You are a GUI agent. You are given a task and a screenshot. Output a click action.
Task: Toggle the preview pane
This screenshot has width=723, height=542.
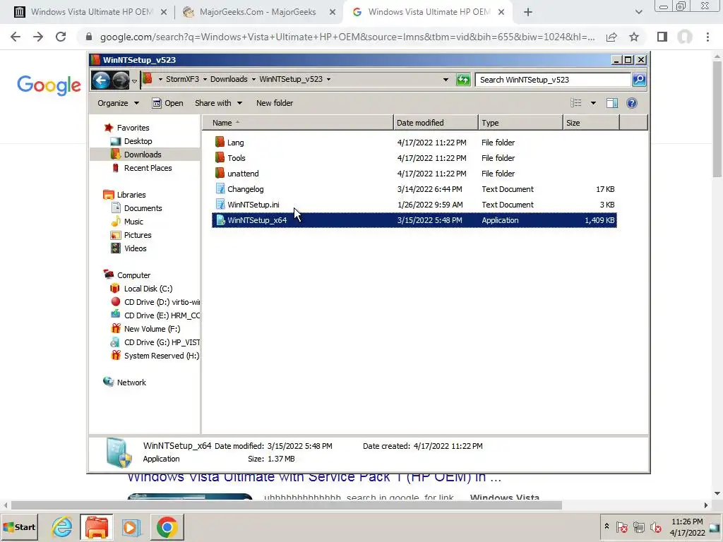(612, 103)
